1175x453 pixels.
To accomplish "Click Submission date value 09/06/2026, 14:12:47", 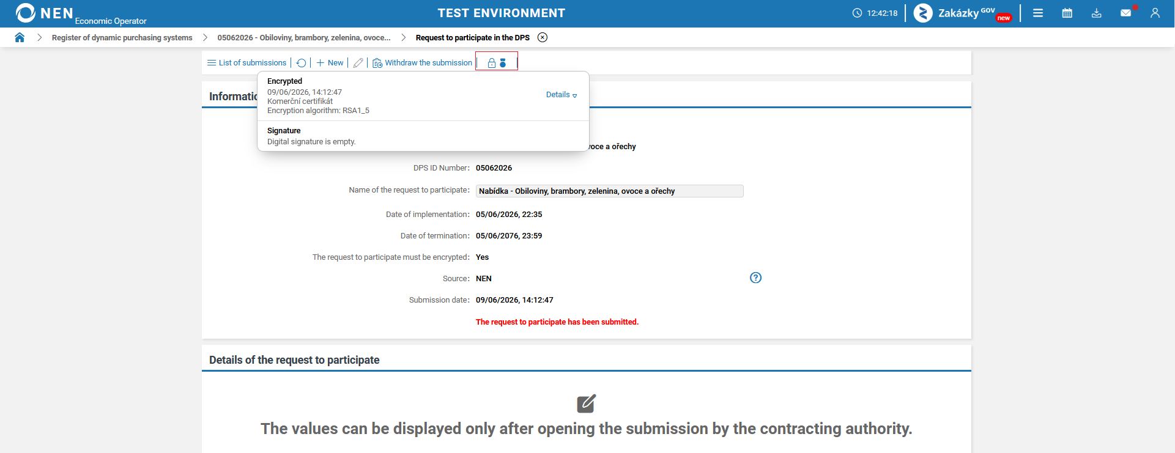I will pyautogui.click(x=514, y=300).
